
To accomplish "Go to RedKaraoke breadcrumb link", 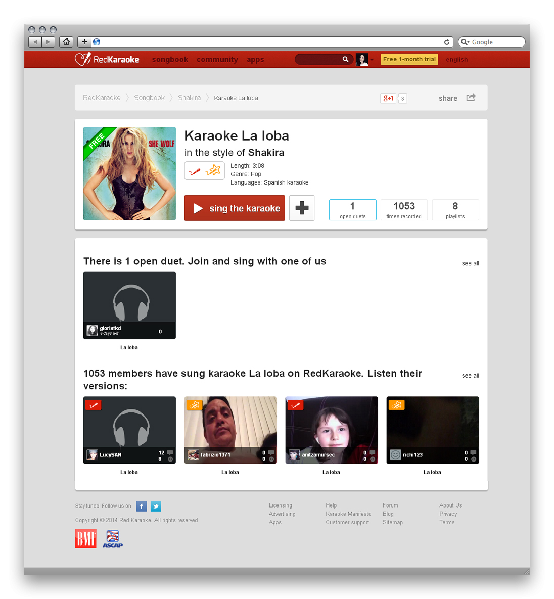I will point(102,98).
